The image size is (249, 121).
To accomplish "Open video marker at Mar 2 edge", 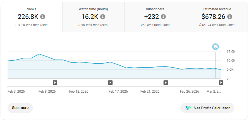I will (x=221, y=83).
